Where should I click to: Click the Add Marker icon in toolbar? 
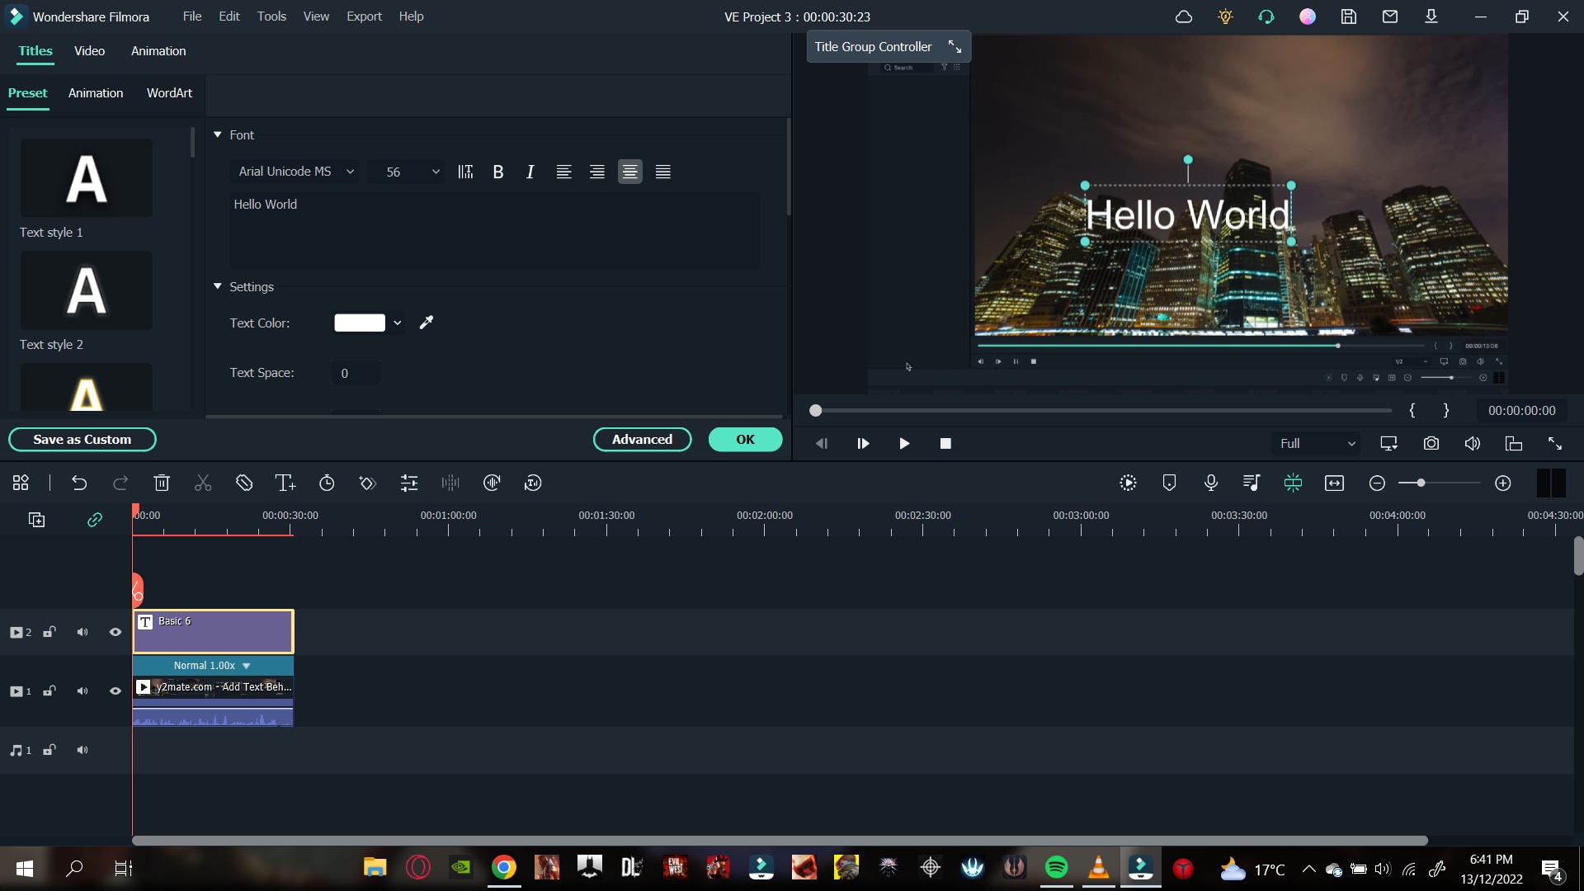click(x=1170, y=483)
